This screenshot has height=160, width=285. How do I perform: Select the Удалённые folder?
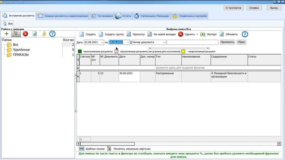(x=21, y=50)
